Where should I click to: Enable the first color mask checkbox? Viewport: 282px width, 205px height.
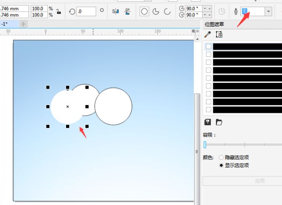tap(209, 46)
